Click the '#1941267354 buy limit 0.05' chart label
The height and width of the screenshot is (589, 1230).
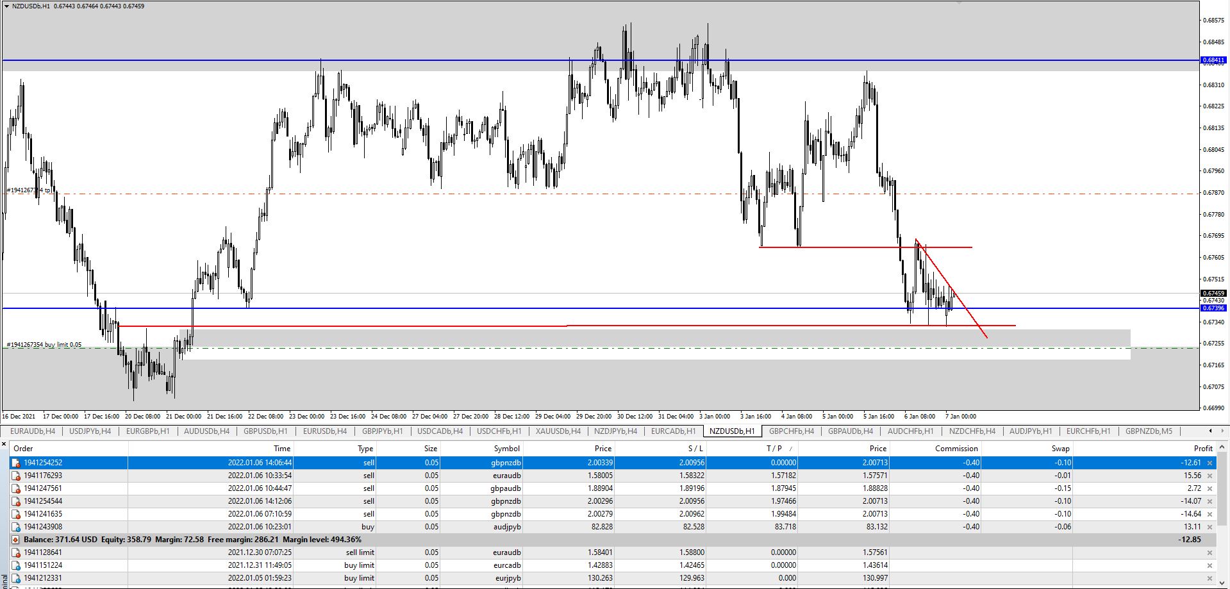(44, 345)
